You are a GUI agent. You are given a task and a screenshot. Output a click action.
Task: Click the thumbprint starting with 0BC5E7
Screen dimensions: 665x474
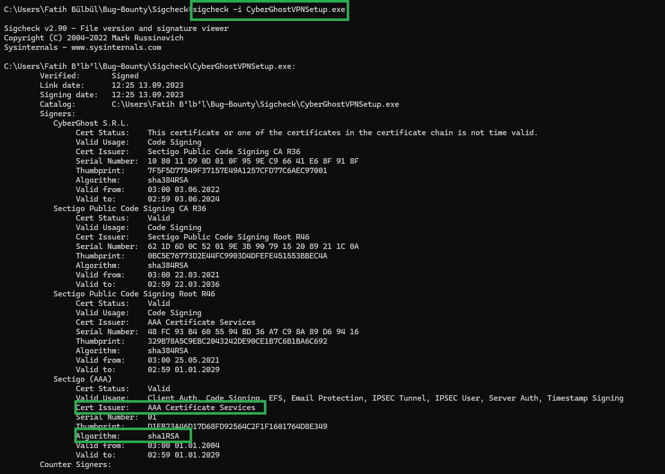tap(237, 256)
